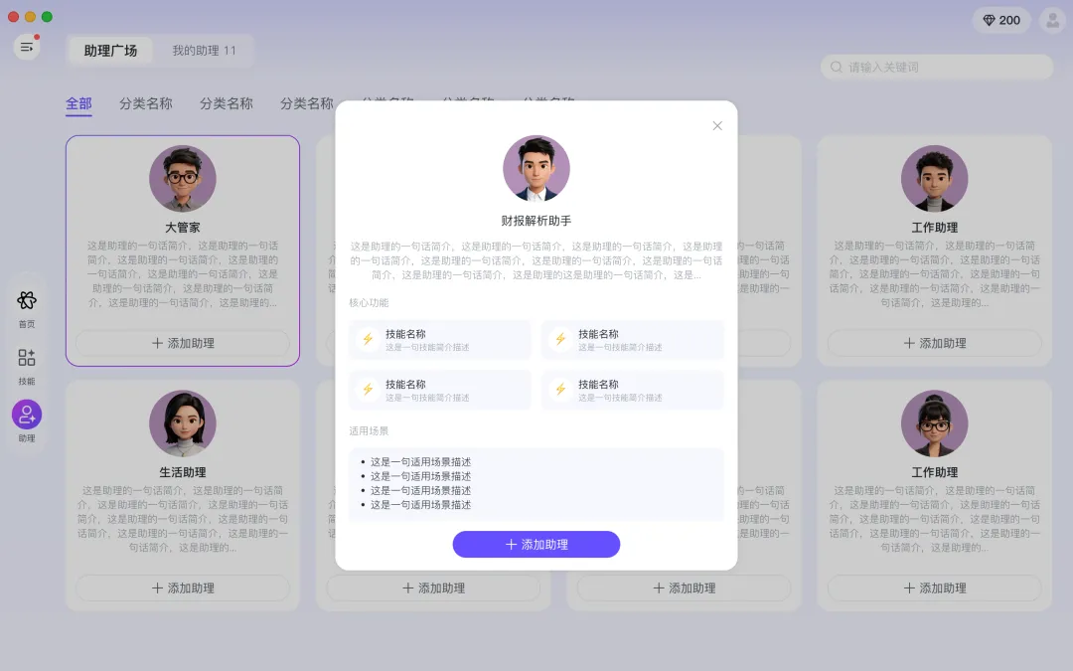
Task: Click the 大管家 avatar image
Action: click(183, 179)
